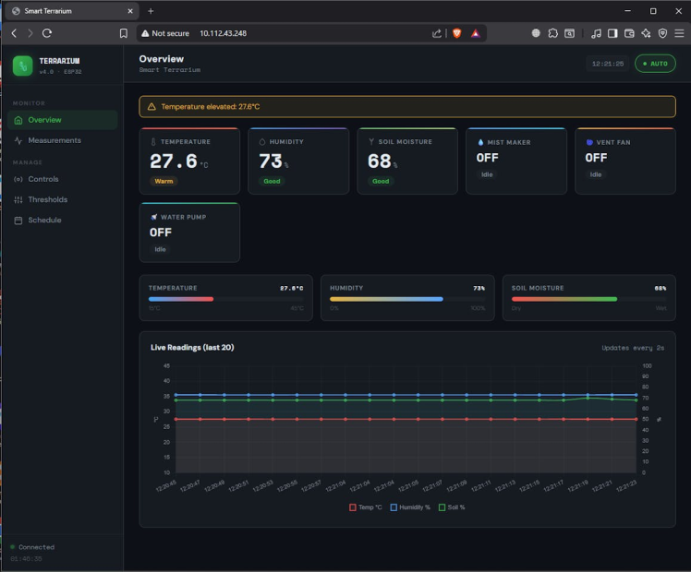The height and width of the screenshot is (572, 691).
Task: Click the Brave Rewards triangle icon
Action: click(x=476, y=33)
